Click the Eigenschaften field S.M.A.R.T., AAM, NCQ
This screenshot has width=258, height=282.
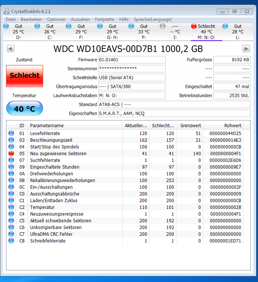[x=174, y=113]
